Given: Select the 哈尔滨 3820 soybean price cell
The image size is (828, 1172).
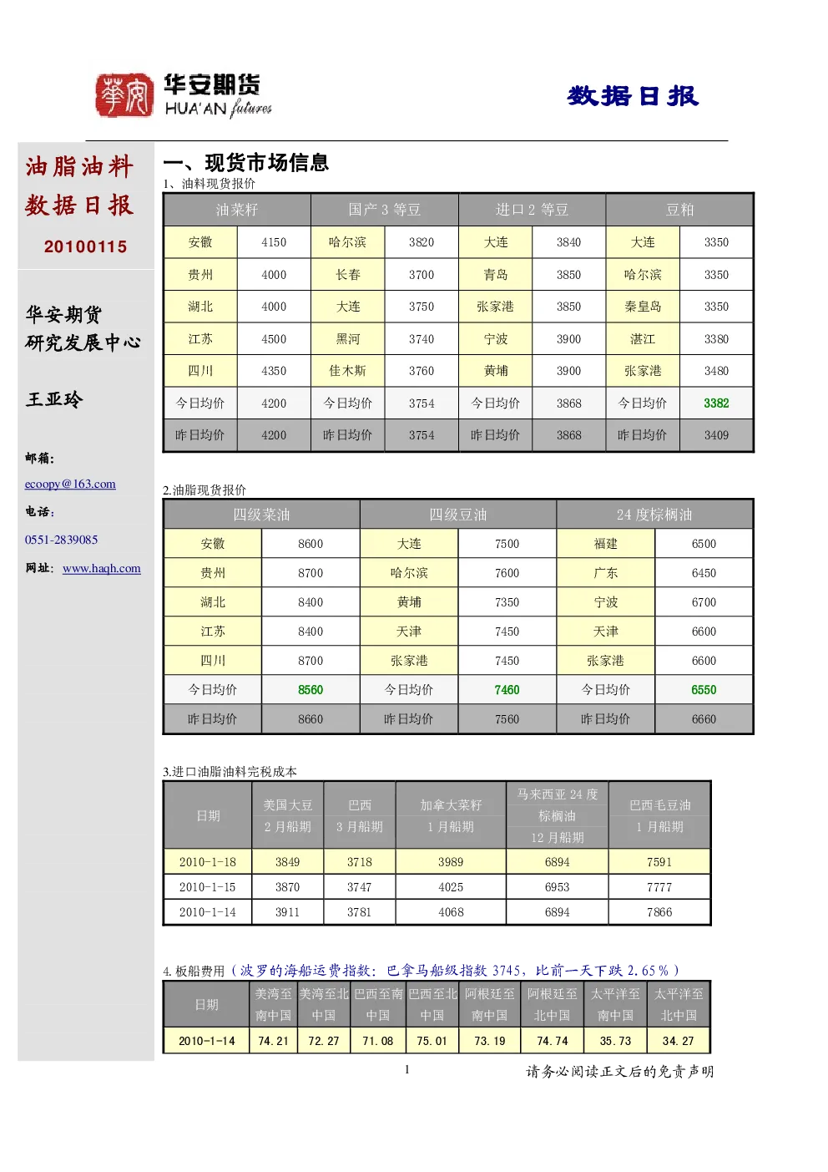Looking at the screenshot, I should tap(422, 242).
